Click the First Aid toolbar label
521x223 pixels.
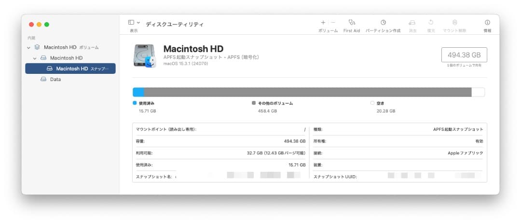[x=352, y=30]
